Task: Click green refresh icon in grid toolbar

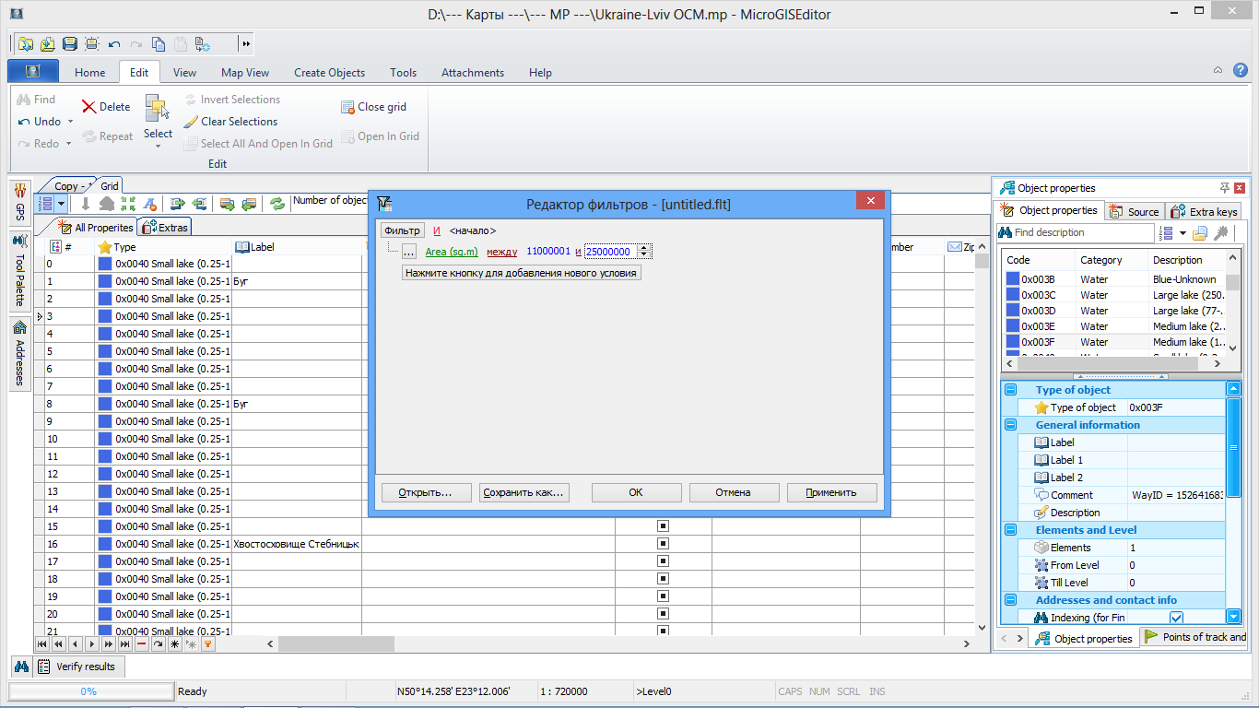Action: tap(277, 204)
